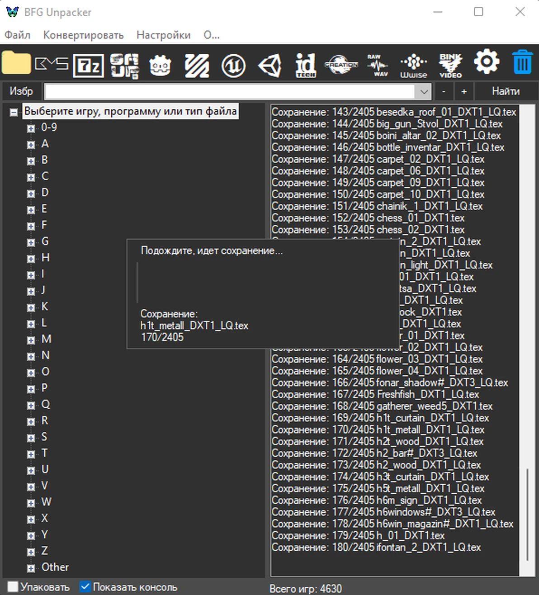Viewport: 539px width, 595px height.
Task: Select tree item Z
Action: tap(44, 551)
